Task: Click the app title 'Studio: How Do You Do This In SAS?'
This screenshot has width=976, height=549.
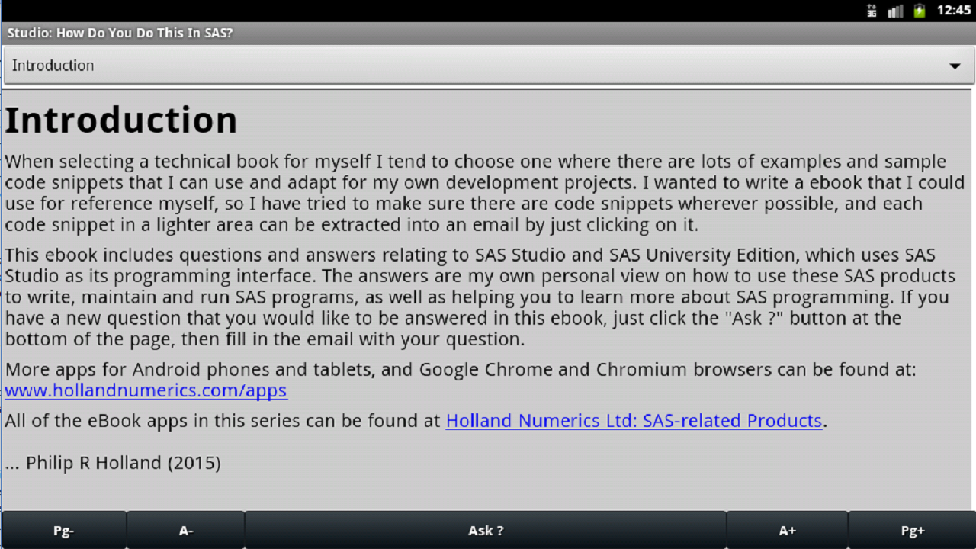Action: click(120, 34)
